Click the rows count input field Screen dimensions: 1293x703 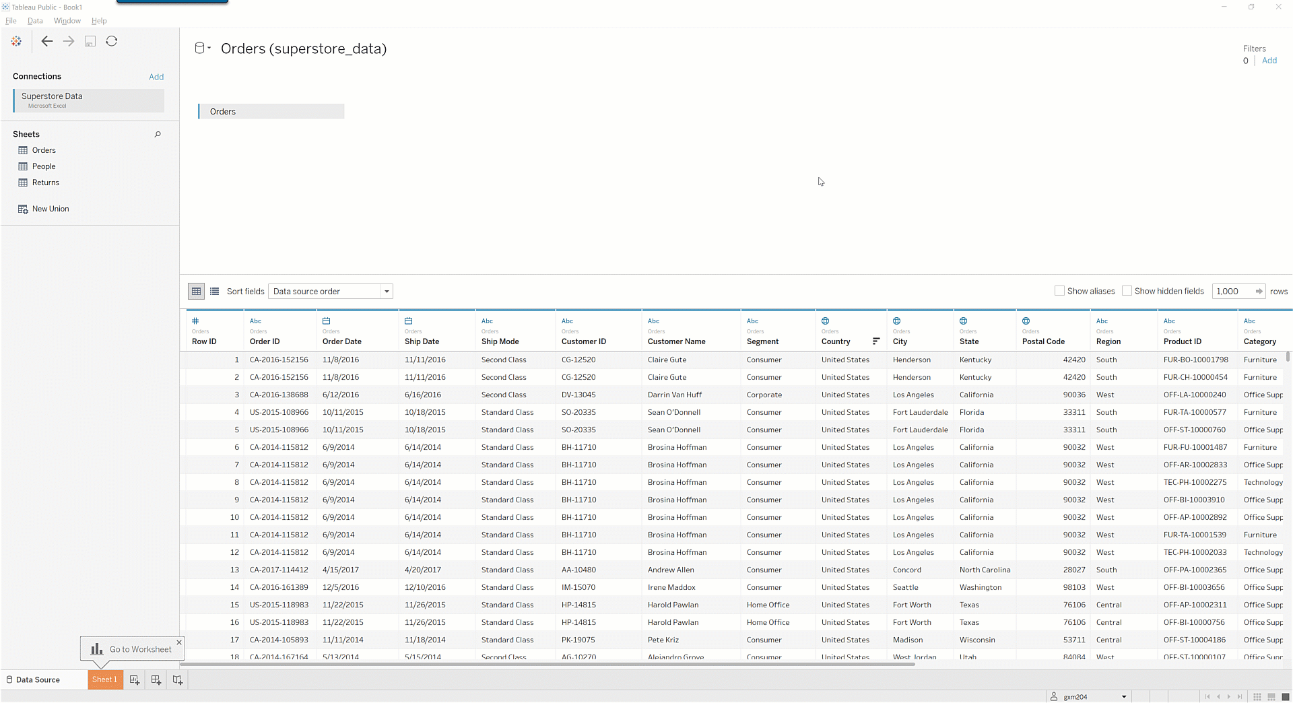(x=1232, y=292)
